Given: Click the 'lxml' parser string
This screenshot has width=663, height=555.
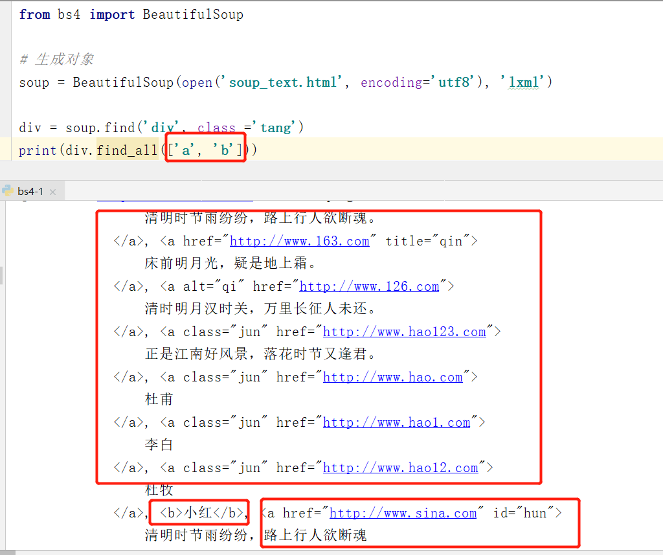Looking at the screenshot, I should pos(523,82).
